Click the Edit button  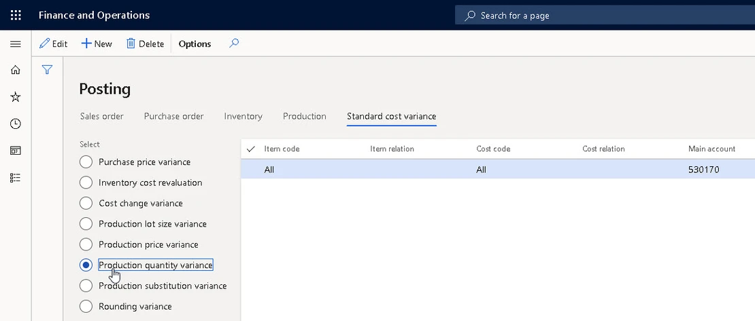click(x=54, y=43)
